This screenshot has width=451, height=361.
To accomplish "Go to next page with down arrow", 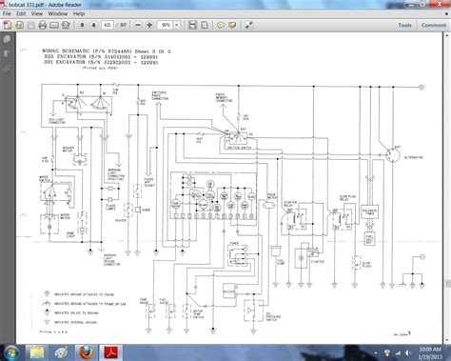I will pyautogui.click(x=94, y=25).
